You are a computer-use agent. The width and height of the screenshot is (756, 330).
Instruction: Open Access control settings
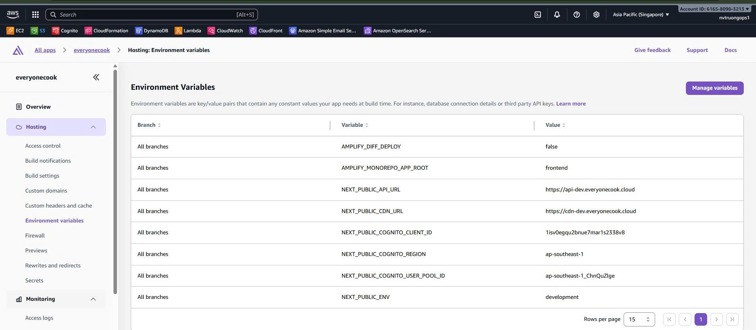tap(43, 146)
